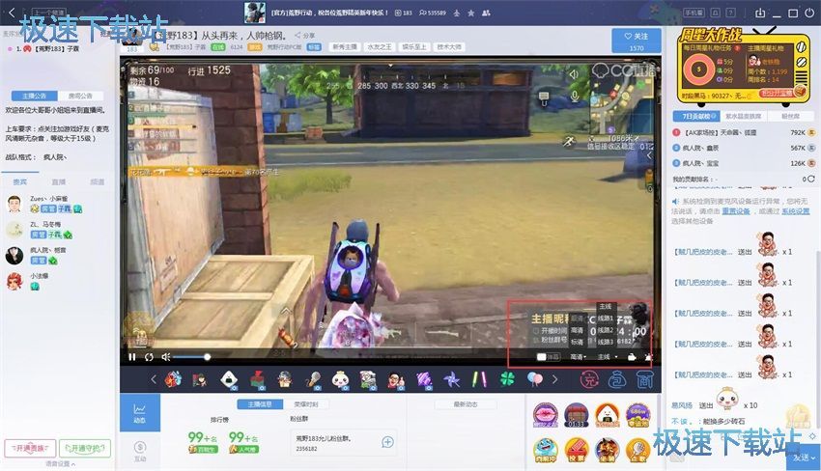The height and width of the screenshot is (471, 821).
Task: Pick the four-leaf clover gift icon
Action: 507,379
